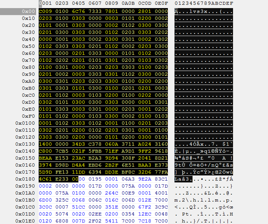Select hex word BEAA in row 0x0150
The width and height of the screenshot is (268, 224).
(45, 158)
